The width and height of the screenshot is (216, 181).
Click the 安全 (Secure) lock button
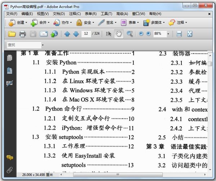(85, 22)
